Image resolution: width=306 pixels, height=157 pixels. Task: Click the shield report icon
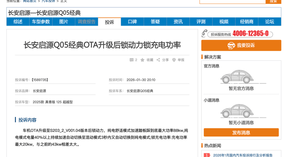(174, 60)
